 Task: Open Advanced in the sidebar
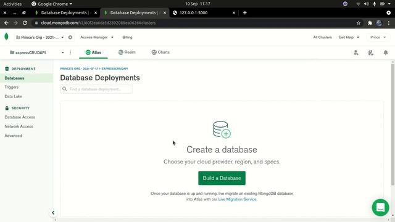13,136
